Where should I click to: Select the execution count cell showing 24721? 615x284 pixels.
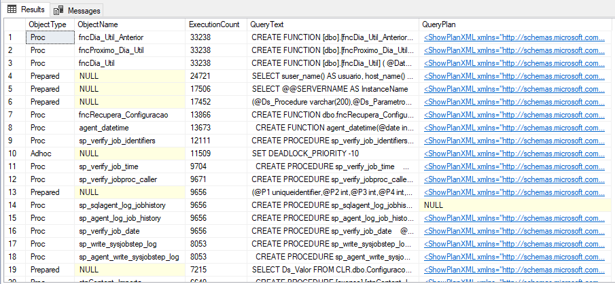tap(216, 77)
